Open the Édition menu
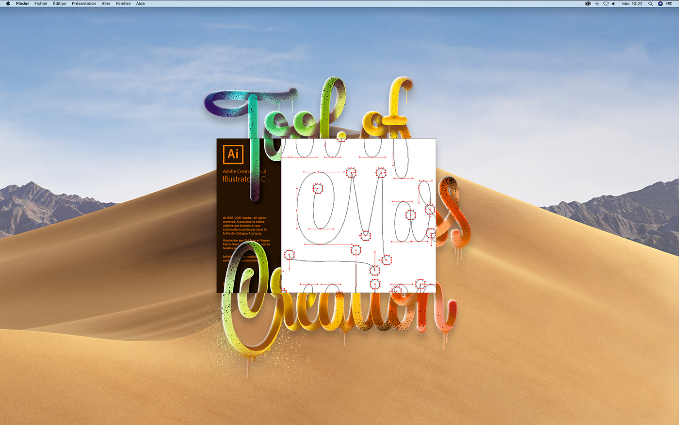The height and width of the screenshot is (425, 679). click(60, 3)
